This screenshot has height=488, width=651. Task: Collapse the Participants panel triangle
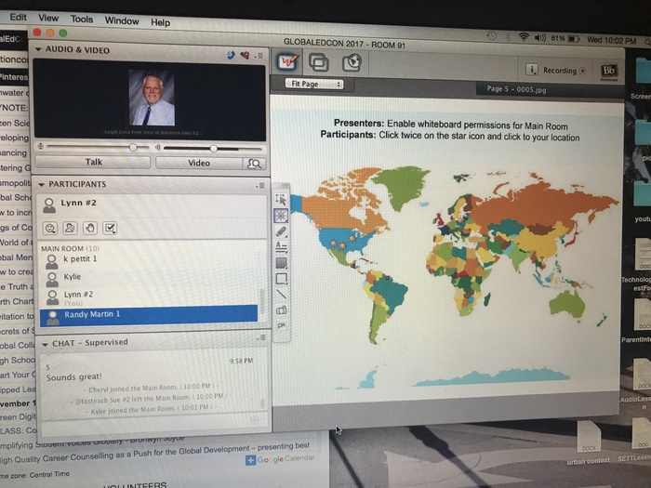[x=41, y=185]
